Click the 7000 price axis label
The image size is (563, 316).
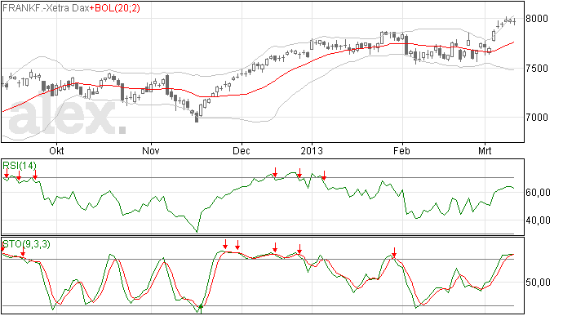[537, 118]
